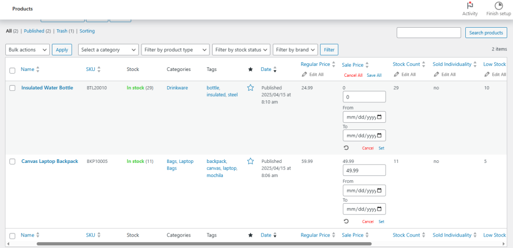Image resolution: width=513 pixels, height=248 pixels.
Task: Open the Activity panel icon
Action: pos(470,6)
